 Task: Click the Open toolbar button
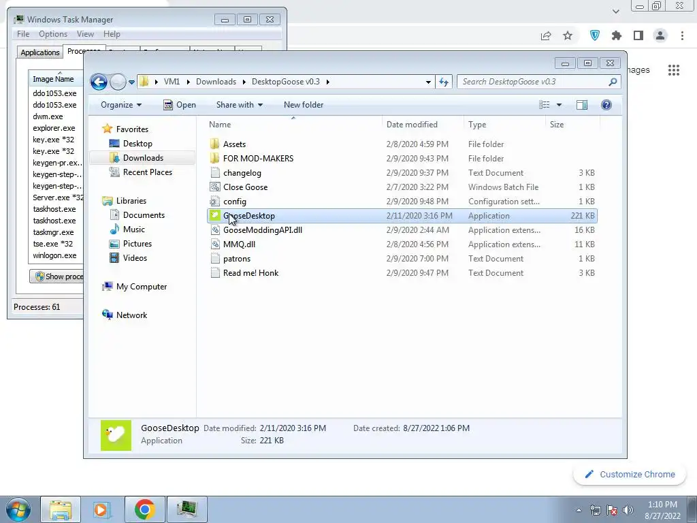click(x=180, y=105)
